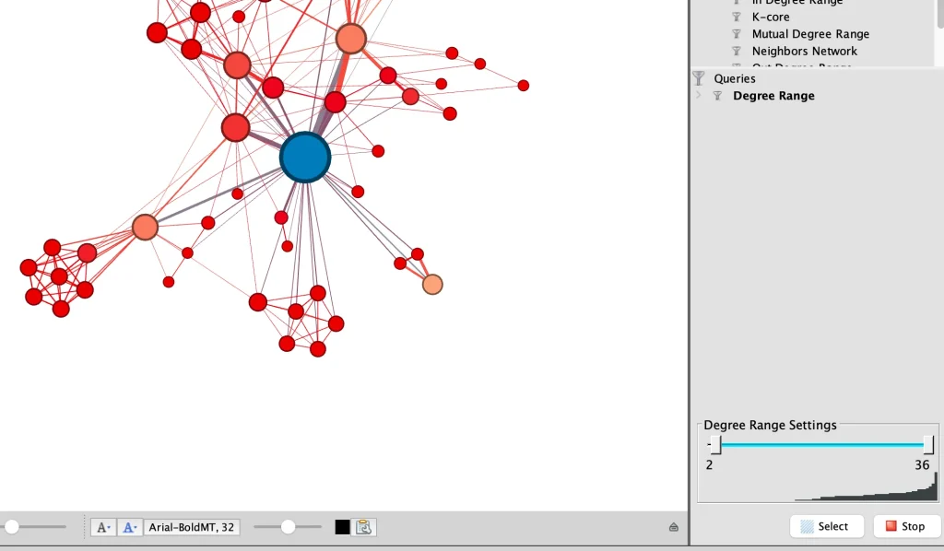
Task: Click the label attributes configuration icon
Action: point(363,526)
